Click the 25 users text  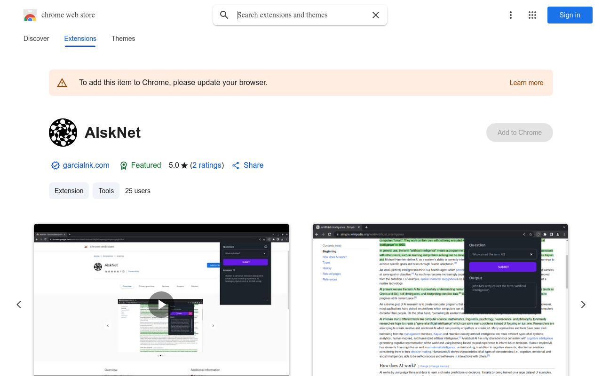click(x=138, y=191)
